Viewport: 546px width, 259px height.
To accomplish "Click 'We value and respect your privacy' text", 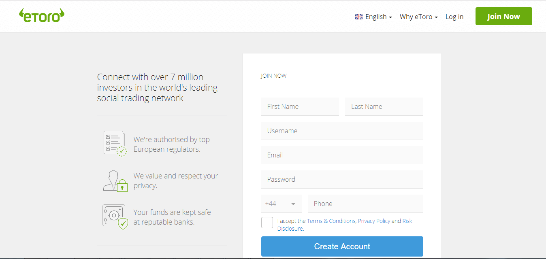I will point(176,181).
